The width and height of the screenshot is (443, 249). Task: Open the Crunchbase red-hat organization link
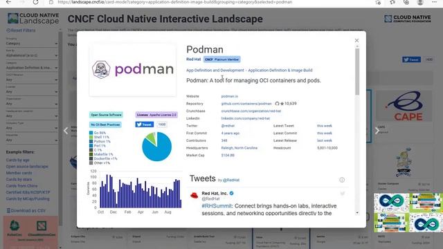(x=251, y=111)
